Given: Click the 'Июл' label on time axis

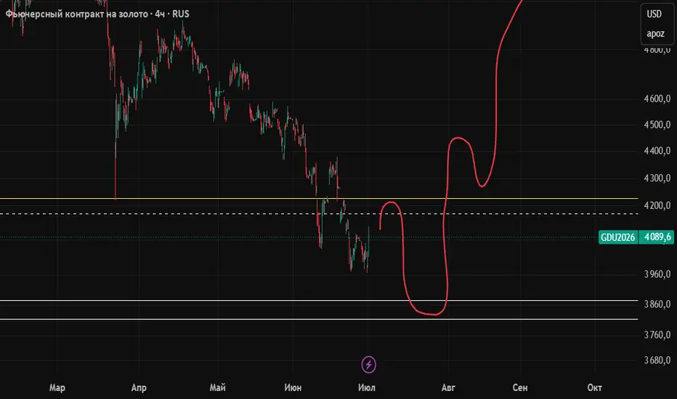Looking at the screenshot, I should point(367,387).
